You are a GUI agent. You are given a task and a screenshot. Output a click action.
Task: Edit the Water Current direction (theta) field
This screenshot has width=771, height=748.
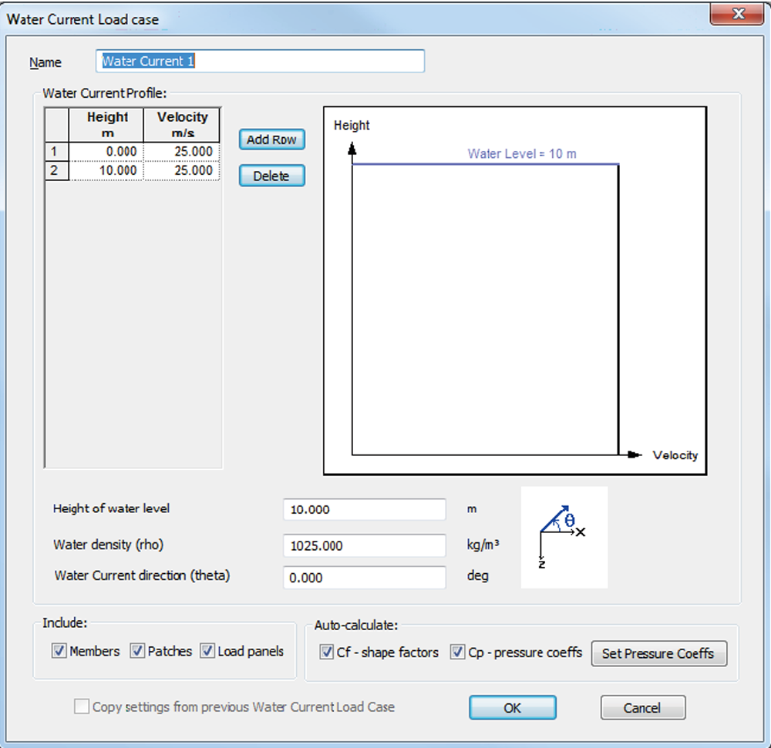click(365, 578)
